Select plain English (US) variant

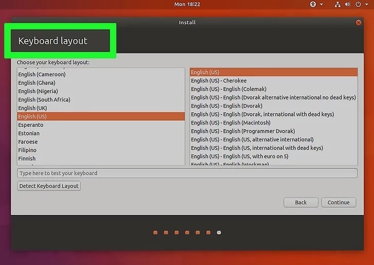click(x=274, y=72)
